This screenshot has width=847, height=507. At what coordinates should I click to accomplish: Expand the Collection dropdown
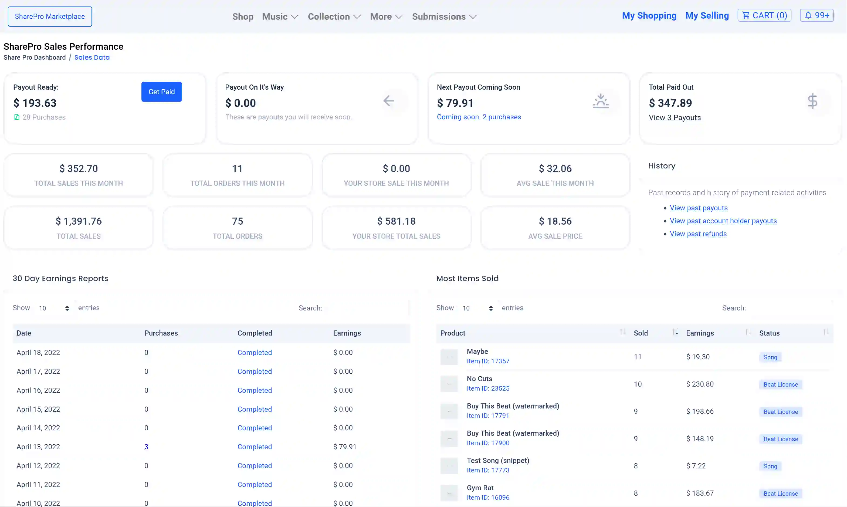click(x=334, y=16)
